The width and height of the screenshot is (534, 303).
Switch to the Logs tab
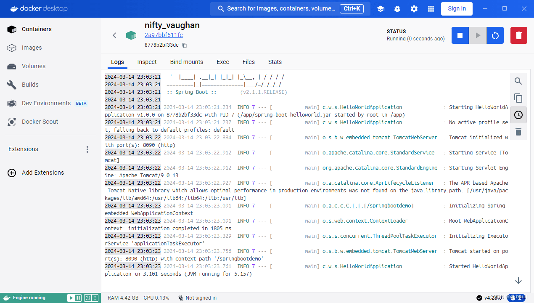tap(117, 62)
